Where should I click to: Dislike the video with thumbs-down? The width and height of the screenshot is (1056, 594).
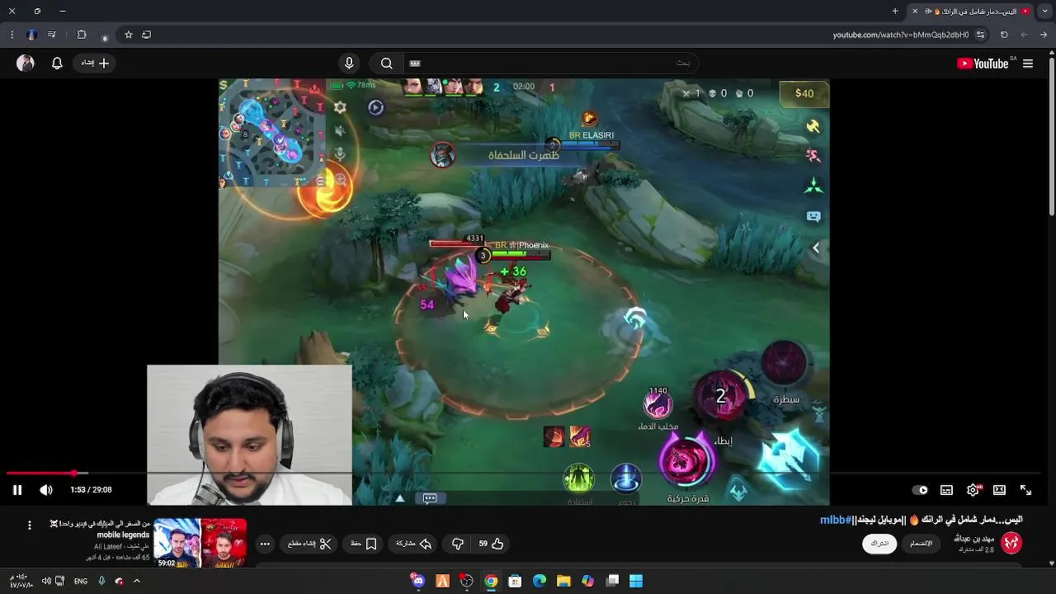[458, 544]
